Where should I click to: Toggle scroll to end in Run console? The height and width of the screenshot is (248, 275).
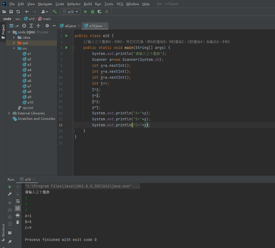[x=18, y=208]
